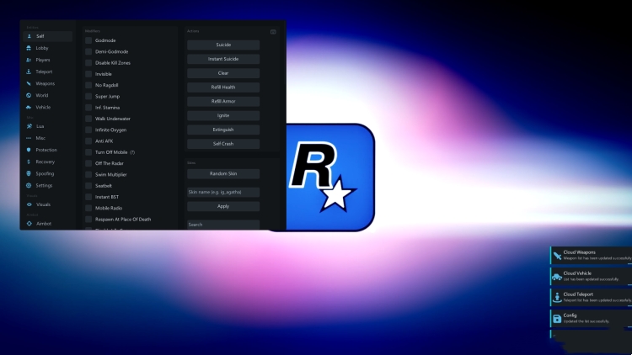Click the Skin name input field
This screenshot has height=355, width=632.
tap(223, 193)
